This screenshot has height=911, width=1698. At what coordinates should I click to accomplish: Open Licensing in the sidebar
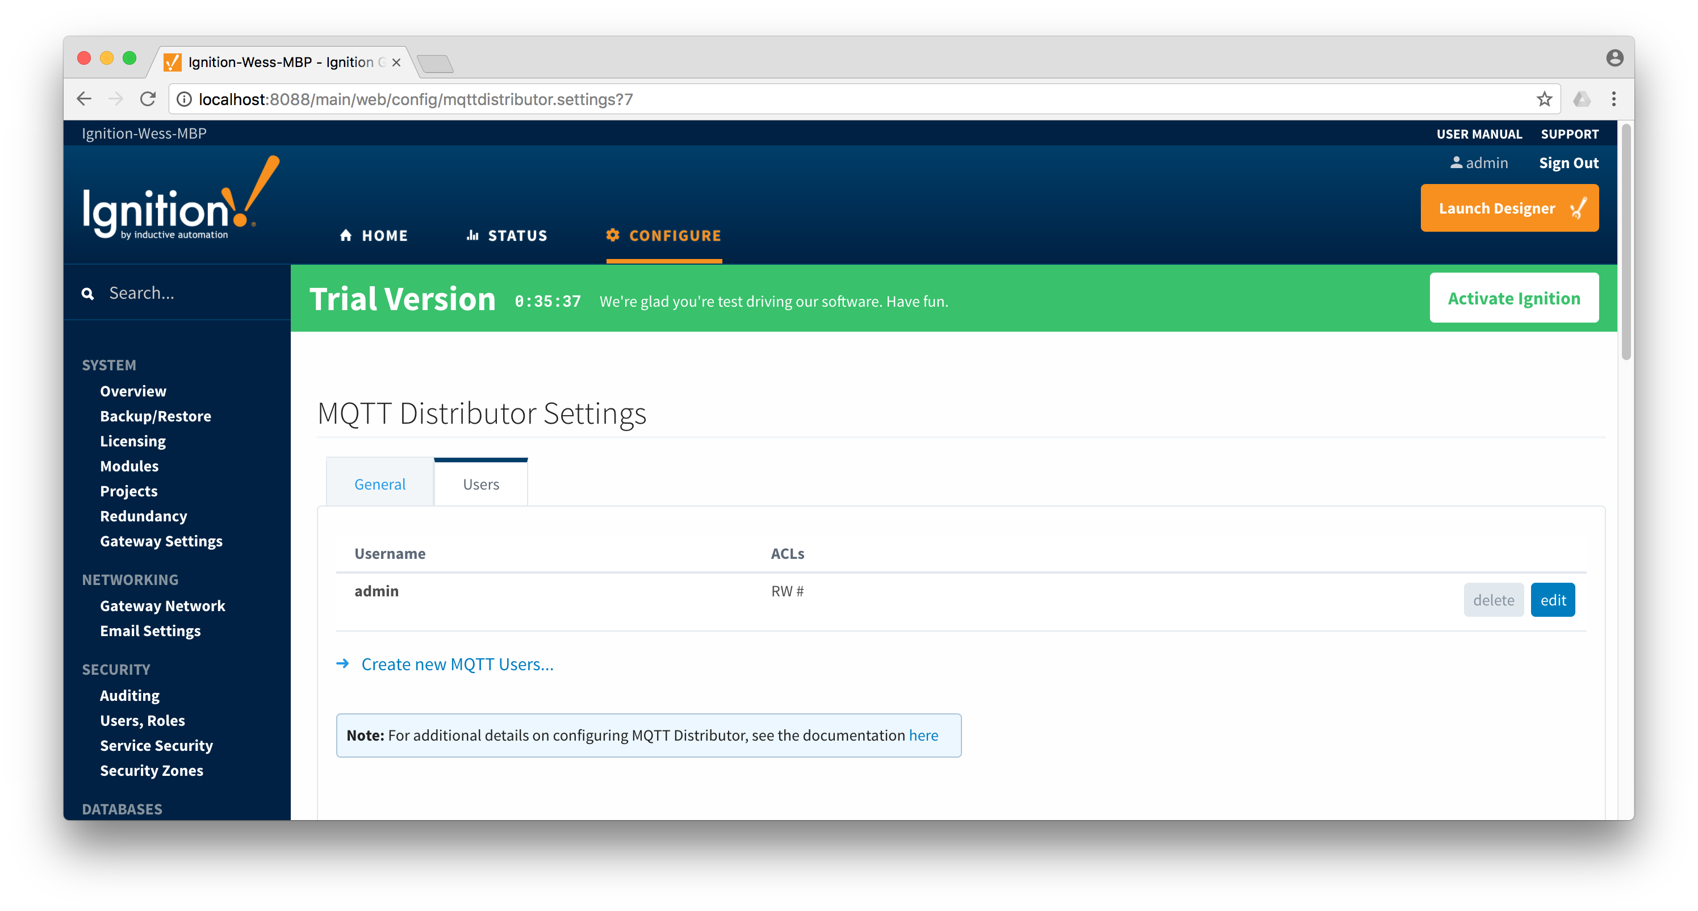point(132,441)
